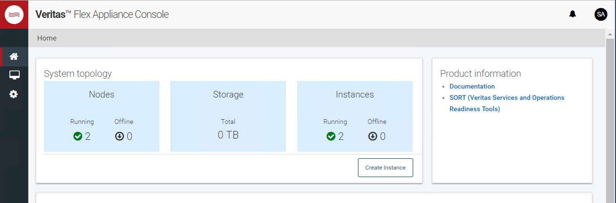
Task: Click the offline arrow icon under Instances
Action: coord(373,137)
